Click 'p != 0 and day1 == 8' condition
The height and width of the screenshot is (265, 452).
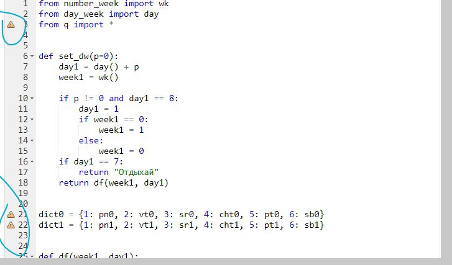[124, 99]
